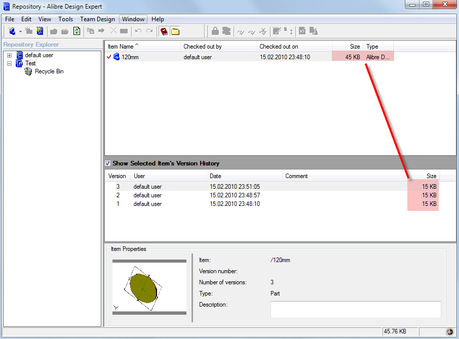Click the Undo toolbar icon

coord(138,31)
